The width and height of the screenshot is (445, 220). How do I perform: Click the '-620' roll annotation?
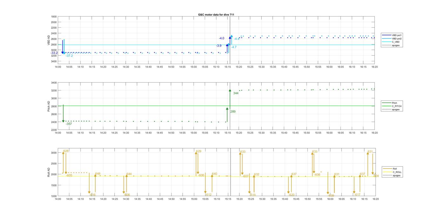click(x=291, y=195)
